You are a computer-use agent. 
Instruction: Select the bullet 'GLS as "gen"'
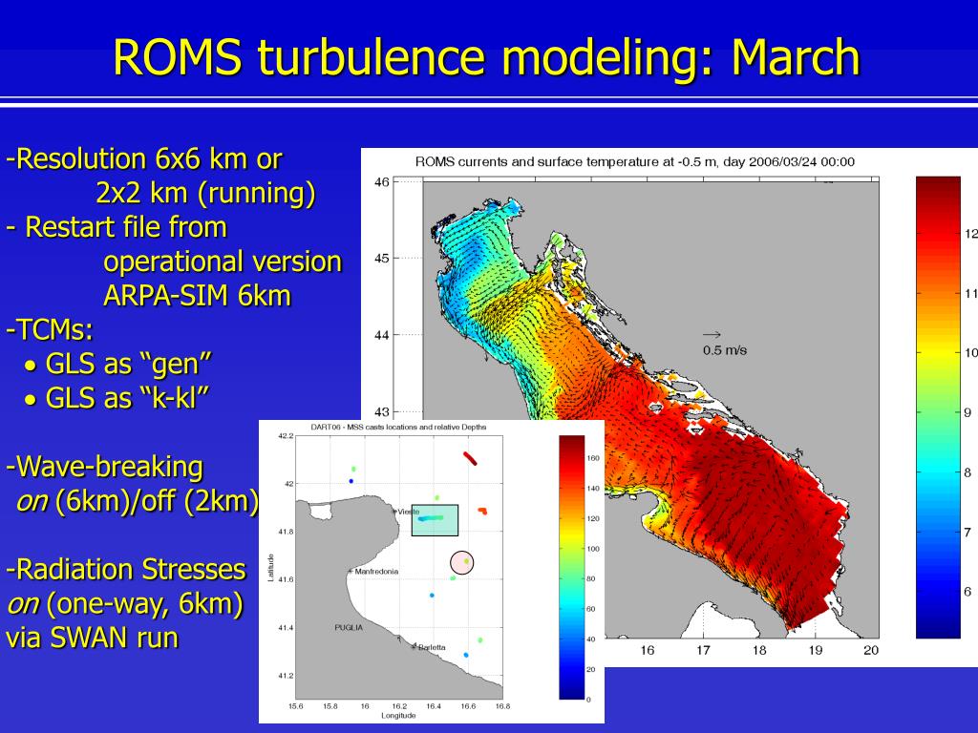point(117,364)
